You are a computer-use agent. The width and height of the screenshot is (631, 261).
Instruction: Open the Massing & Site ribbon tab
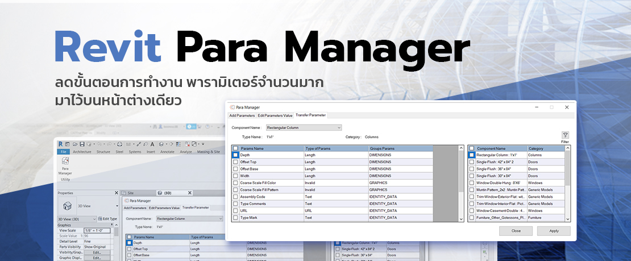209,152
